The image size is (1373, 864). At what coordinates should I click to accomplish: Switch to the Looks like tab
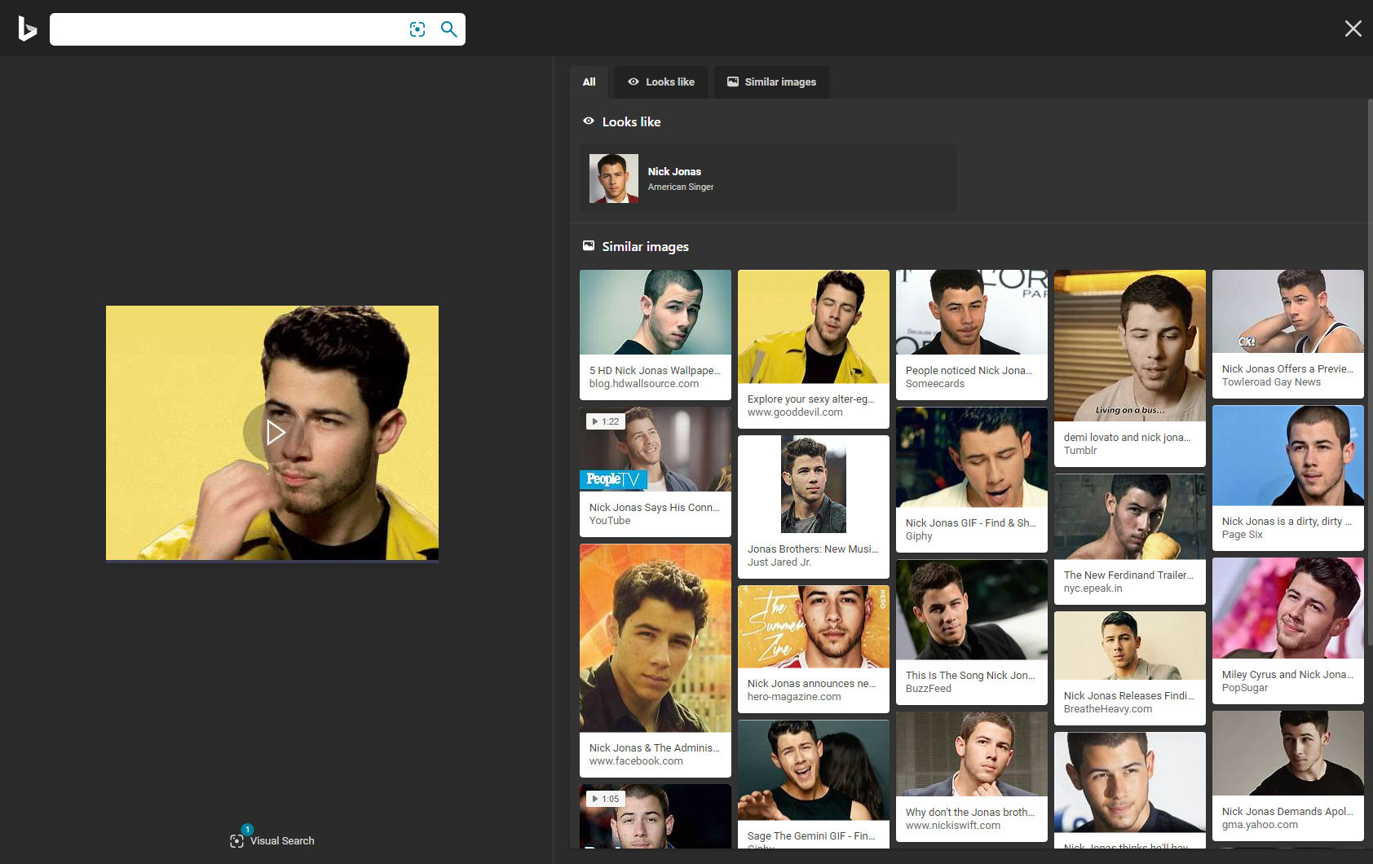(660, 82)
